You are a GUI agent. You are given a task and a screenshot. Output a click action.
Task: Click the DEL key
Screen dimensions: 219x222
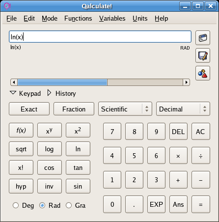178,132
